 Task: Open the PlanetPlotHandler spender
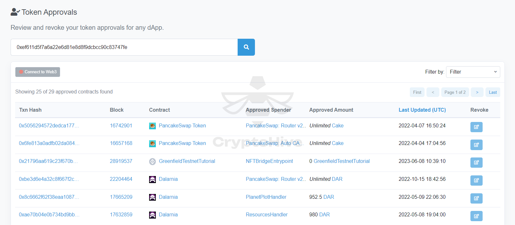(x=266, y=197)
